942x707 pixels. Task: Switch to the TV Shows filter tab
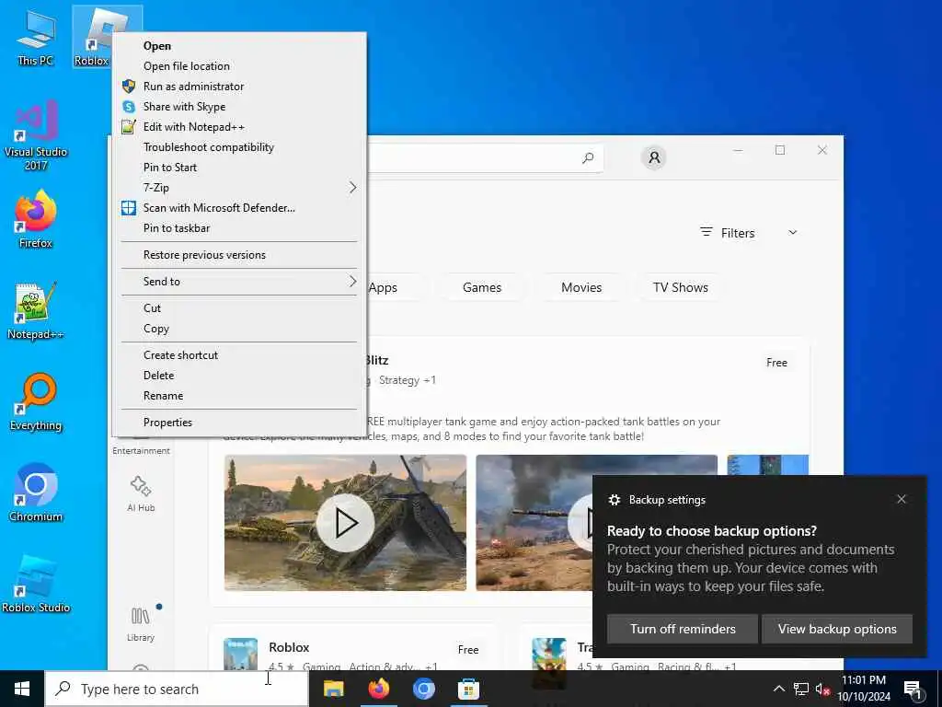[680, 287]
